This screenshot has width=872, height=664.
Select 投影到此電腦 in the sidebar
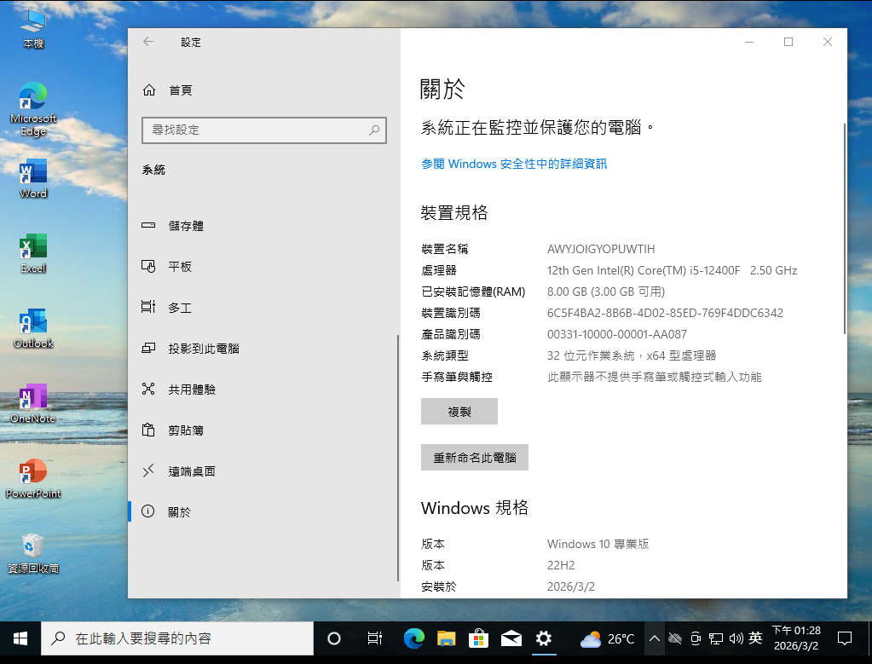tap(263, 349)
